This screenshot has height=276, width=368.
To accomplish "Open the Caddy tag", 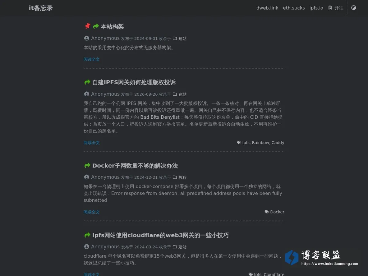I will tap(278, 143).
